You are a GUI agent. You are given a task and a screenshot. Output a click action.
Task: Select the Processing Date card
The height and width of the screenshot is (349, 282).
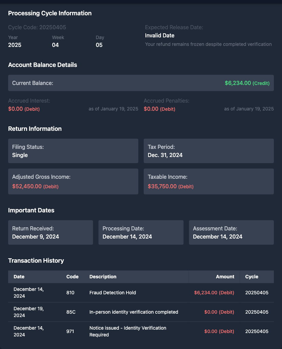(141, 232)
